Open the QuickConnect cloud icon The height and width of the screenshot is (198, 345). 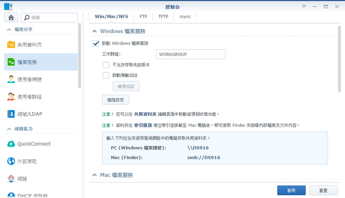[x=11, y=144]
